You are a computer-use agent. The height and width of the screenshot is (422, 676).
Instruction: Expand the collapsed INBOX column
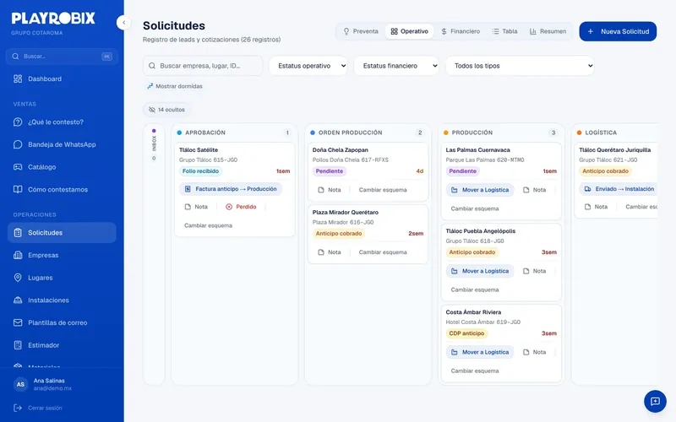(154, 254)
